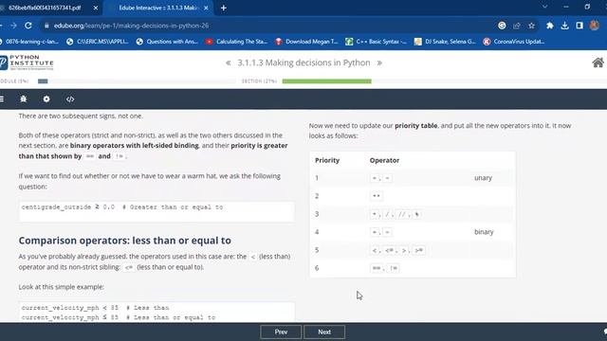Screen dimensions: 607x341
Task: Click the module progress bar
Action: (137, 81)
